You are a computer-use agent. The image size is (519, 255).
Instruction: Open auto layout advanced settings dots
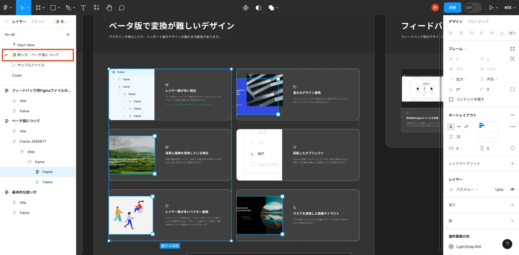[x=512, y=126]
